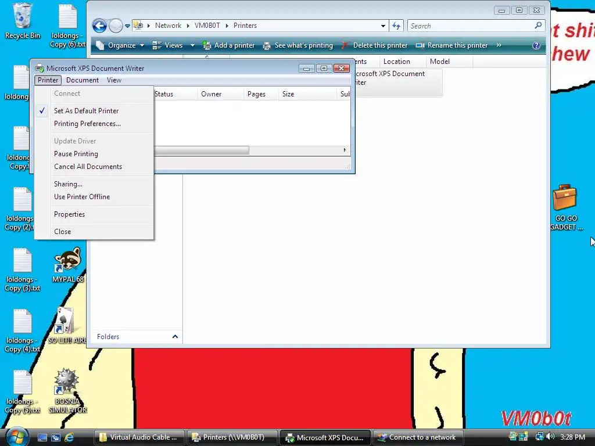Choose Use Printer Offline
Image resolution: width=595 pixels, height=446 pixels.
[x=94, y=197]
